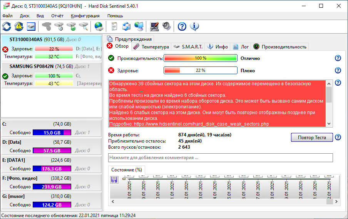Open the Помощь menu
Viewport: 348px width, 219px height.
click(x=115, y=16)
